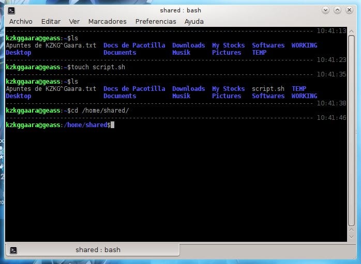Click 'Softwares' in the second ls output

(x=268, y=96)
